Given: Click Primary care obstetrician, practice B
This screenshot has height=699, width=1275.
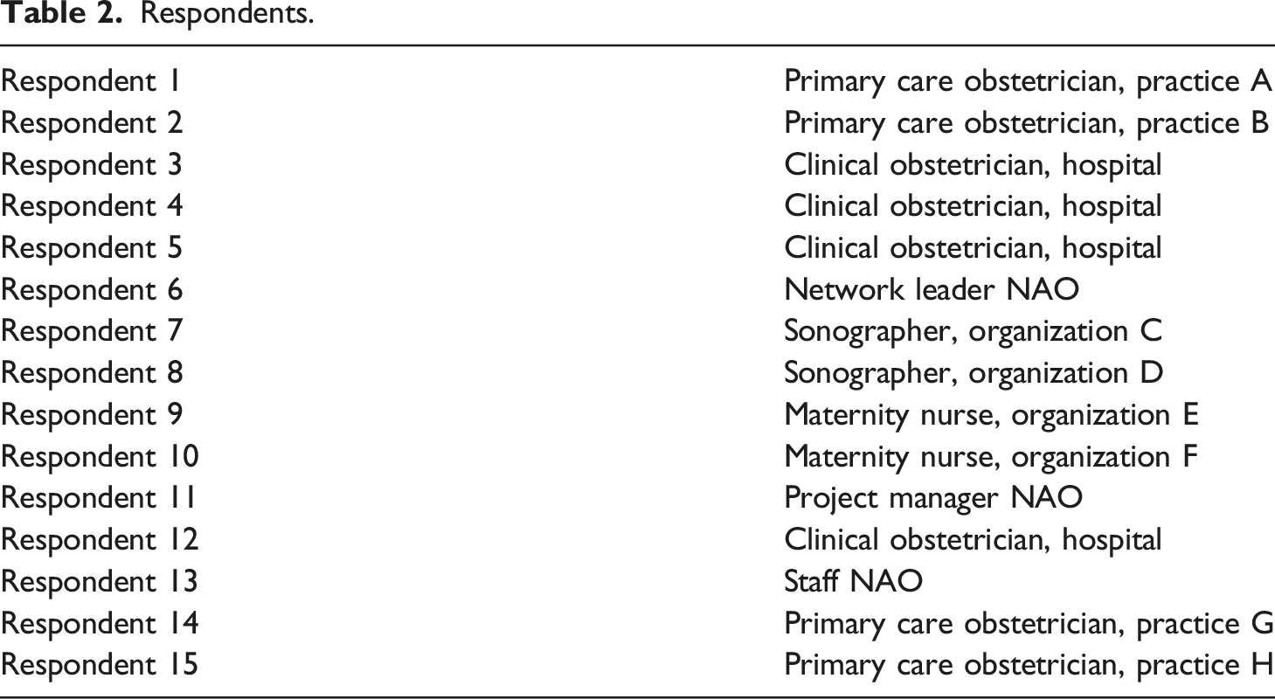Looking at the screenshot, I should point(1027,123).
